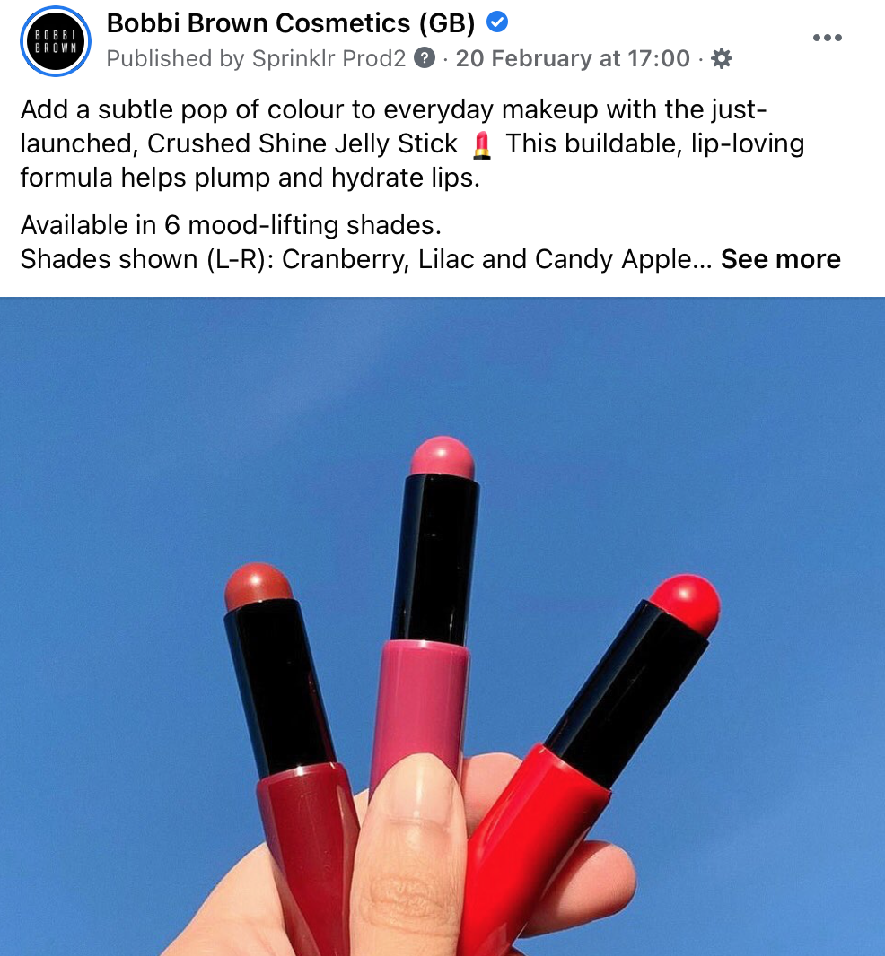Viewport: 885px width, 956px height.
Task: Click the blue verified badge
Action: click(497, 22)
